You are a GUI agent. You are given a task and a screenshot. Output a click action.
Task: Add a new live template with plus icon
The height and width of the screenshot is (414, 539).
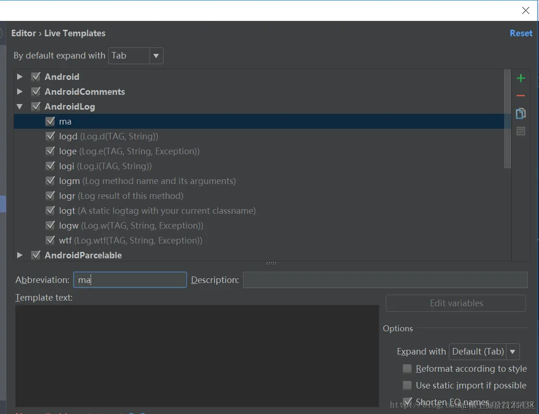pyautogui.click(x=521, y=79)
